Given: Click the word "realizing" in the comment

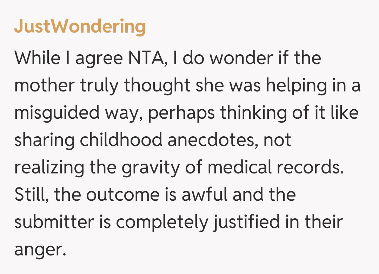Looking at the screenshot, I should point(49,167).
